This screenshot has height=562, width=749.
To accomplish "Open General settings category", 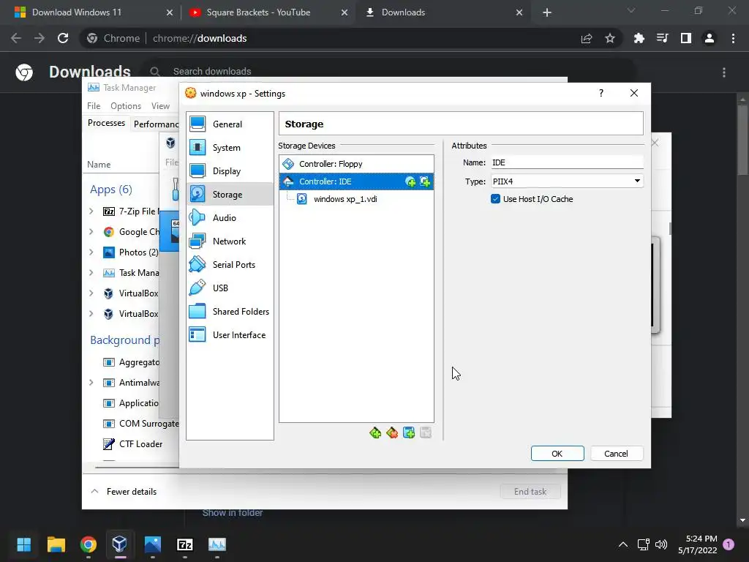I will tap(230, 124).
